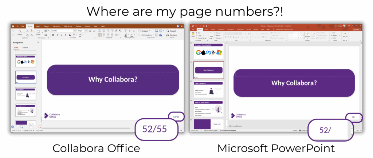Click Bold in Collabora's Character group
The image size is (373, 158).
coord(53,35)
